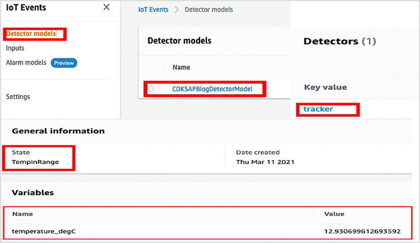Click the IoT Events sidebar title
The height and width of the screenshot is (243, 420).
click(x=26, y=8)
